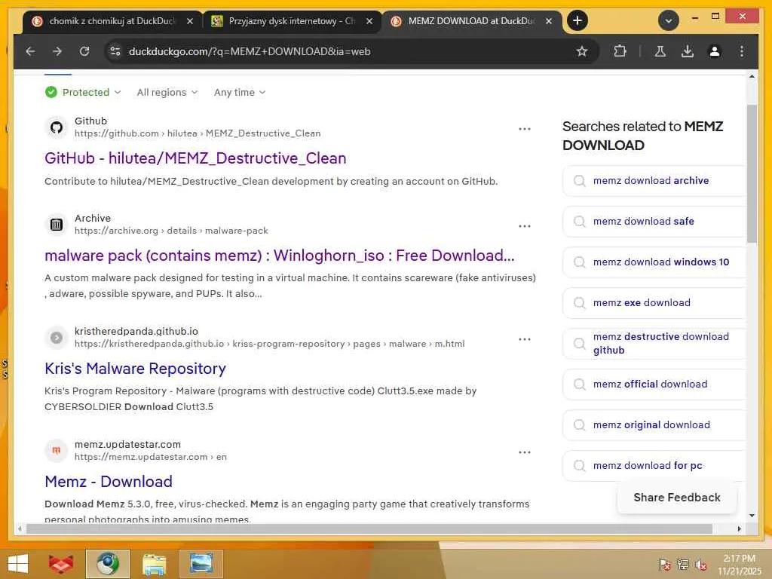Open a new browser tab

pyautogui.click(x=577, y=20)
